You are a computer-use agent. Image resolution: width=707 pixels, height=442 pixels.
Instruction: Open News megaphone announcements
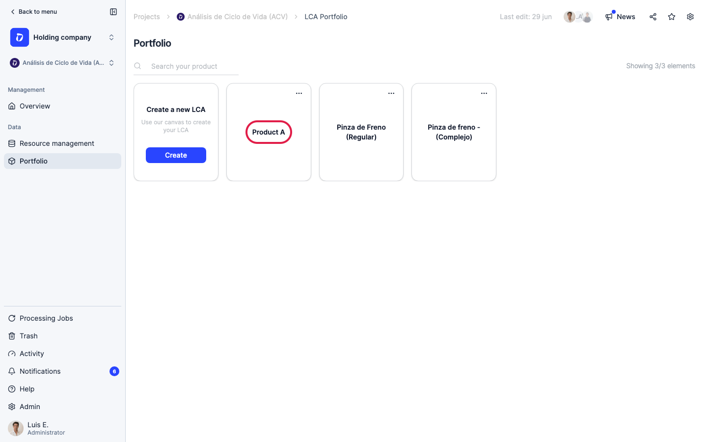[620, 17]
